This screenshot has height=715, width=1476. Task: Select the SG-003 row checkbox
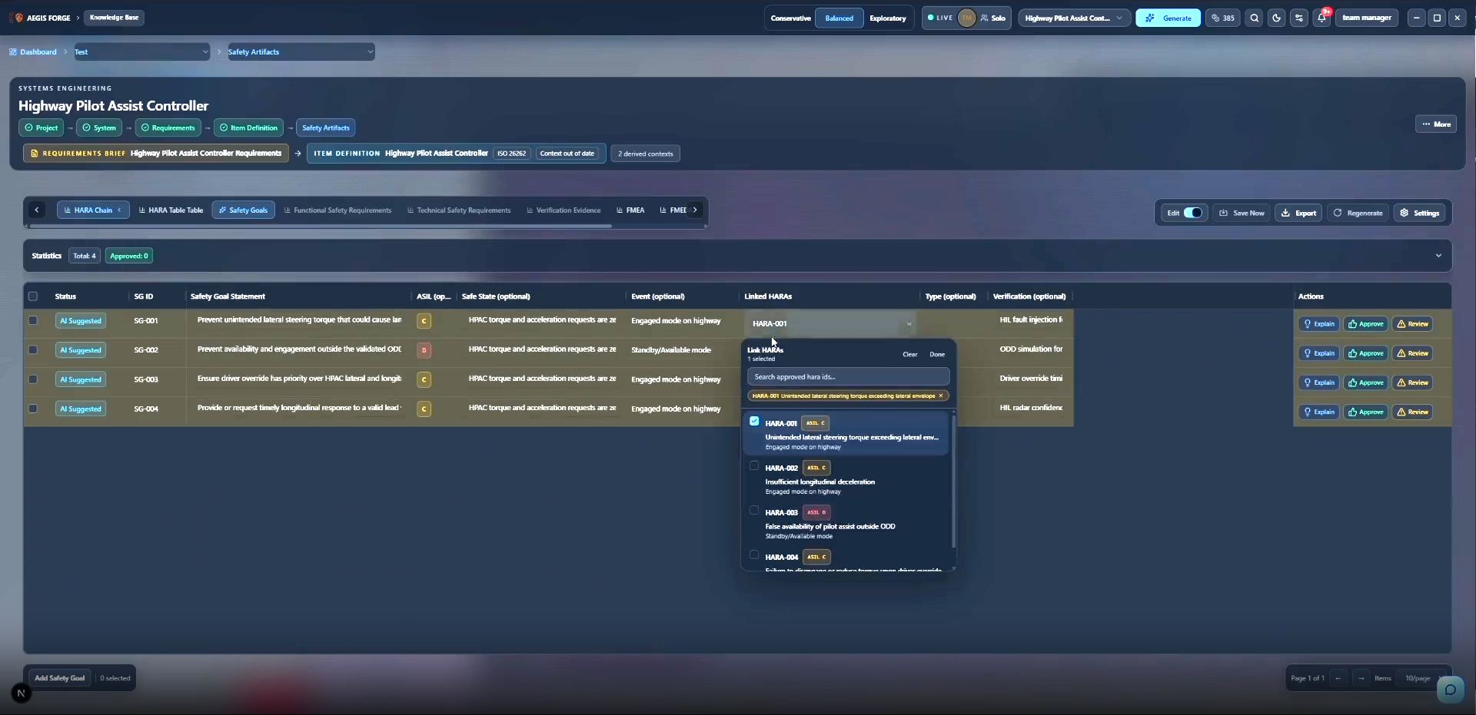[33, 379]
